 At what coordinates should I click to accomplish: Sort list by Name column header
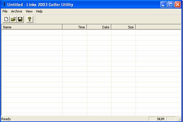point(32,27)
